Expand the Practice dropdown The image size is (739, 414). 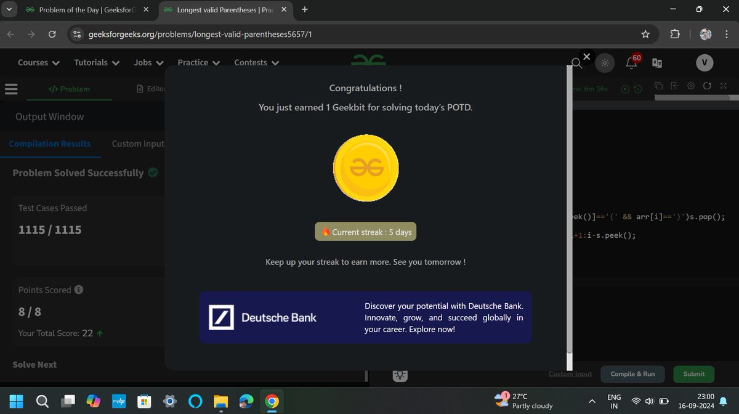199,62
